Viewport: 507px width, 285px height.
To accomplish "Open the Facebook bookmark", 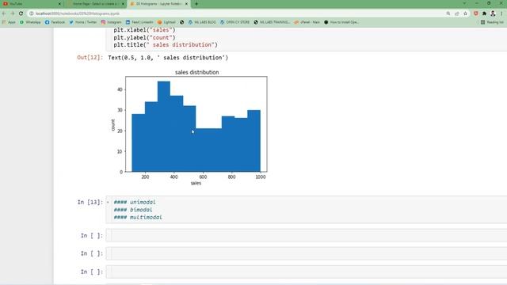I will (55, 22).
